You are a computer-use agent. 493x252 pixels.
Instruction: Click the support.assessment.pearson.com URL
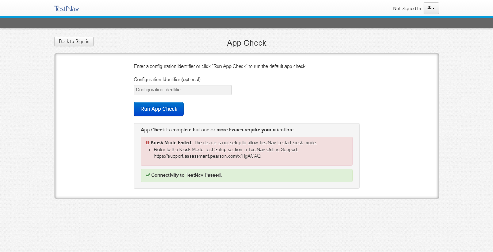207,156
